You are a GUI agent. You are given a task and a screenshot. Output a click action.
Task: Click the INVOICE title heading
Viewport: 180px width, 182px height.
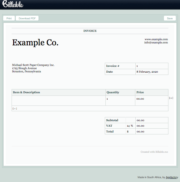tap(90, 31)
